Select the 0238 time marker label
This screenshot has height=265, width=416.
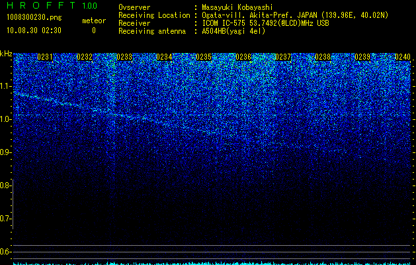[323, 57]
